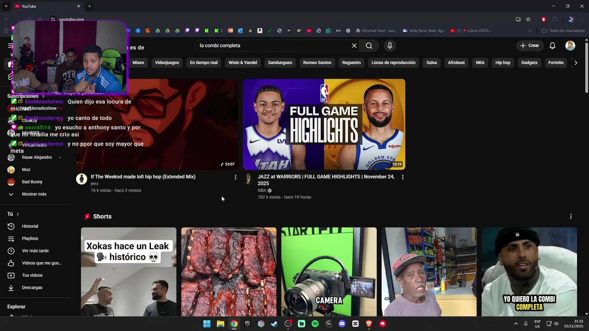Open Videos que me gustan in sidebar
This screenshot has height=331, width=589.
41,263
